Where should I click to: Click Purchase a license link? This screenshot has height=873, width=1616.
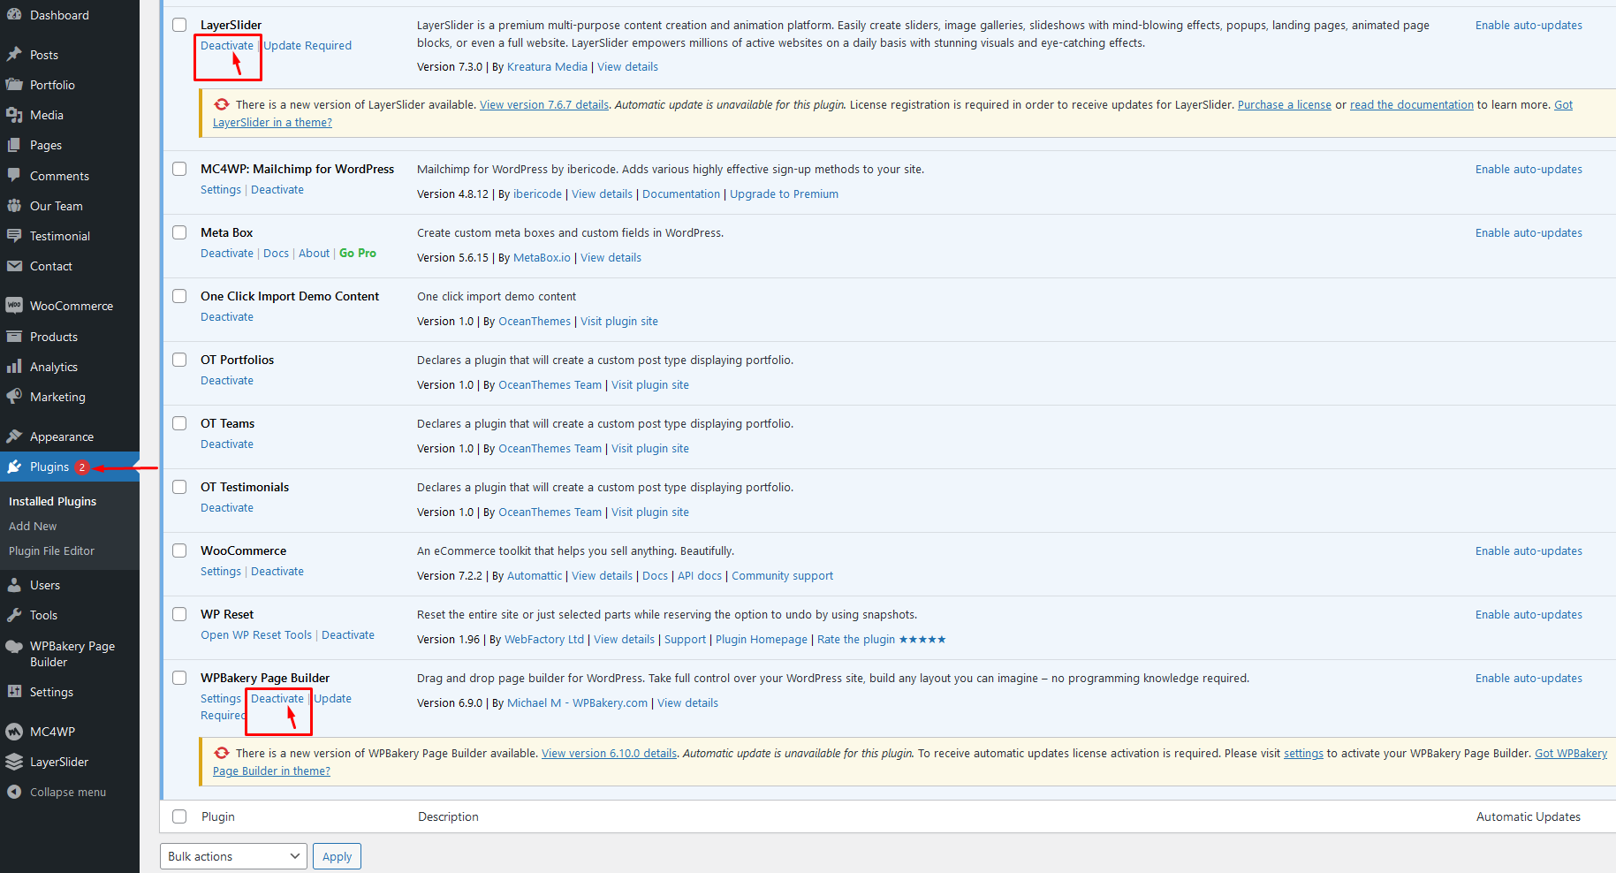click(1285, 104)
